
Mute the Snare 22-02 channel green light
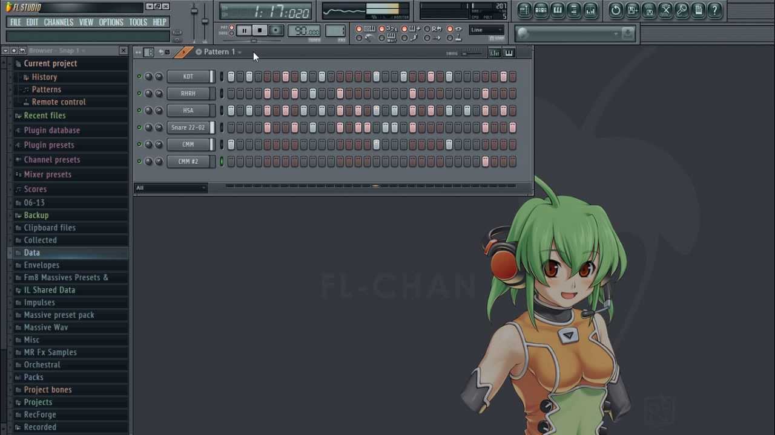(x=139, y=127)
